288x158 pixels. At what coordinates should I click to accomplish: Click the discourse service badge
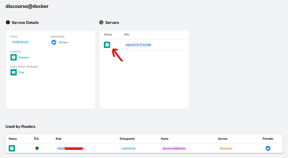click(x=226, y=148)
